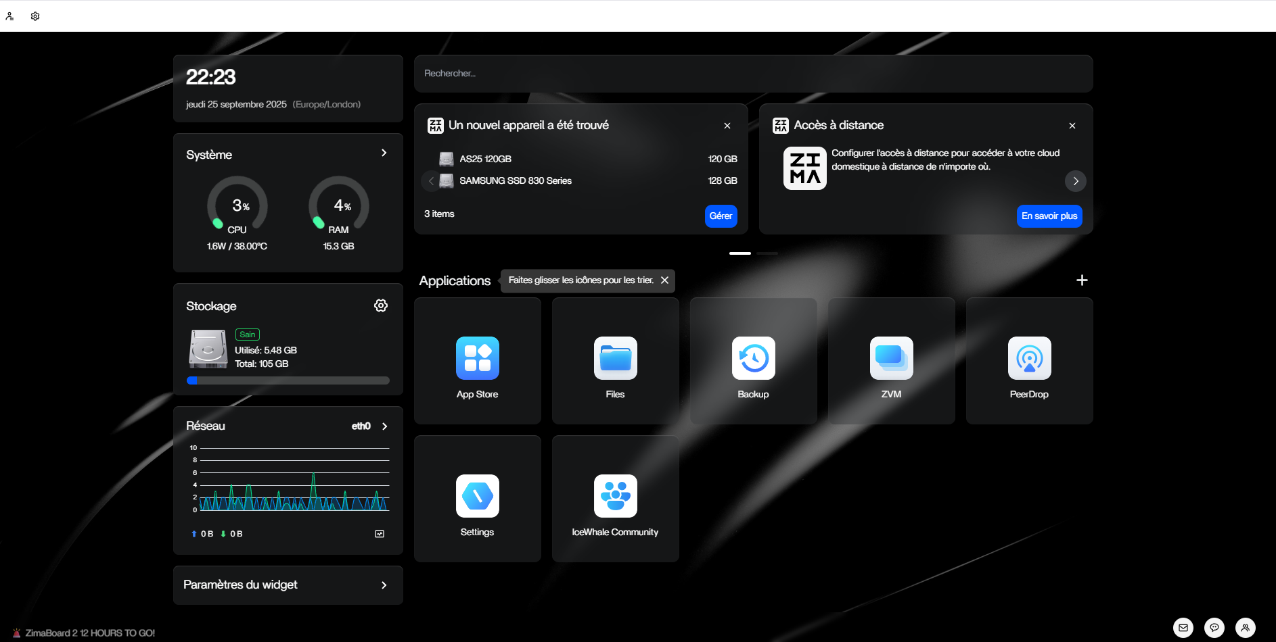Open the Backup application
This screenshot has height=642, width=1276.
[x=753, y=361]
